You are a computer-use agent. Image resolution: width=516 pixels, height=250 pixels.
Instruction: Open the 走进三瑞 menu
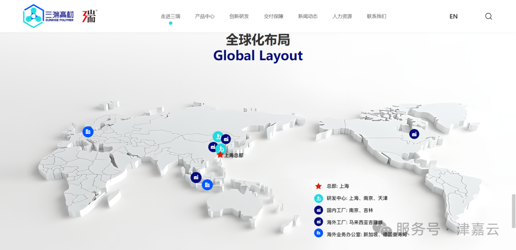(171, 16)
